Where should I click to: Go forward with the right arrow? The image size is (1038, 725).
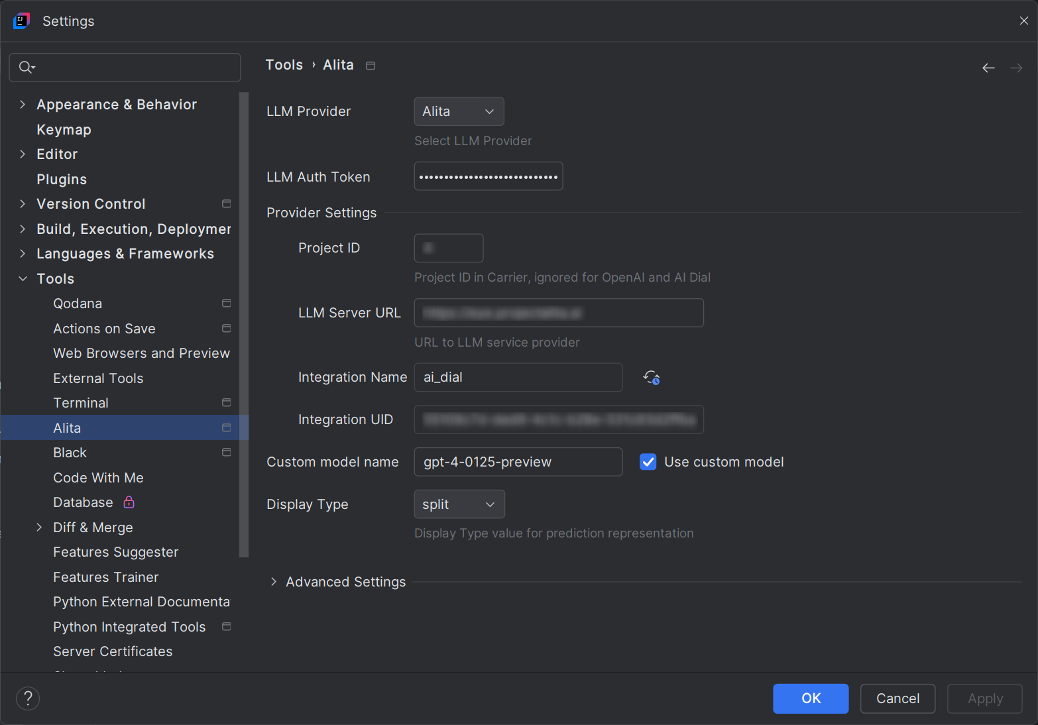pos(1016,68)
